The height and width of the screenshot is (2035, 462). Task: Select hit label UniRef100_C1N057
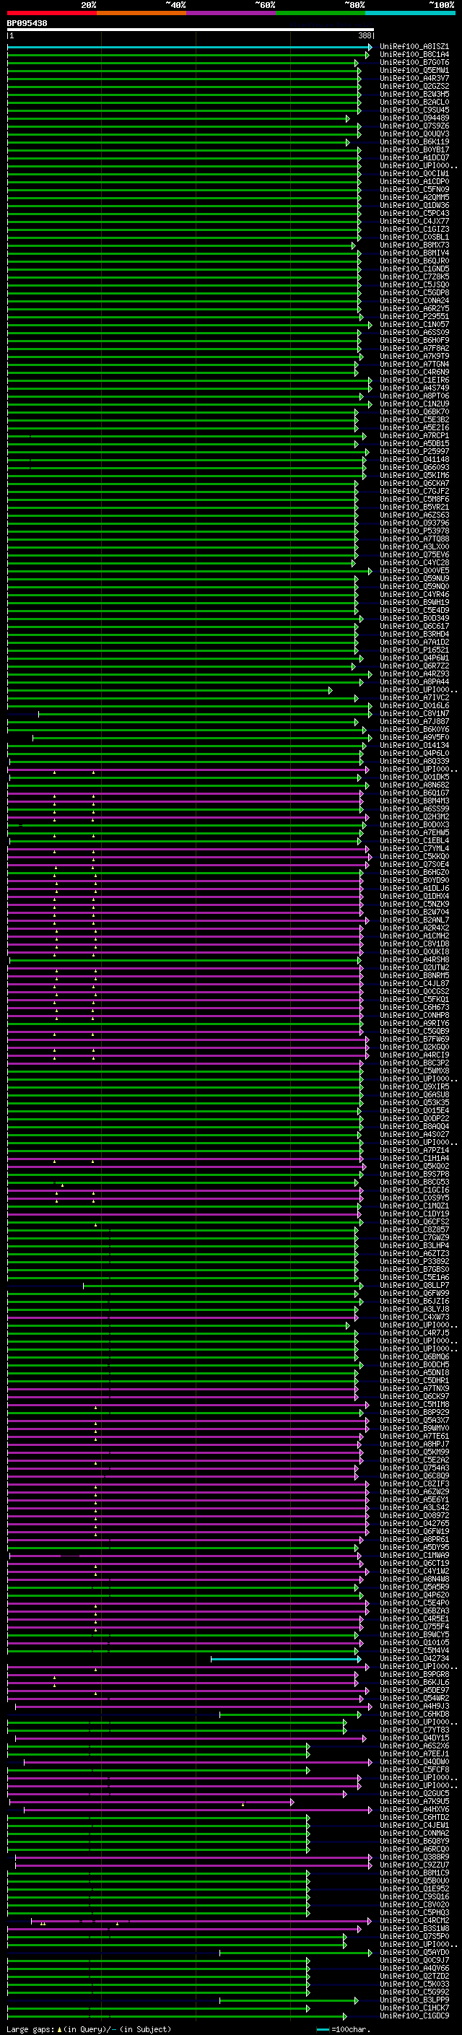coord(414,325)
